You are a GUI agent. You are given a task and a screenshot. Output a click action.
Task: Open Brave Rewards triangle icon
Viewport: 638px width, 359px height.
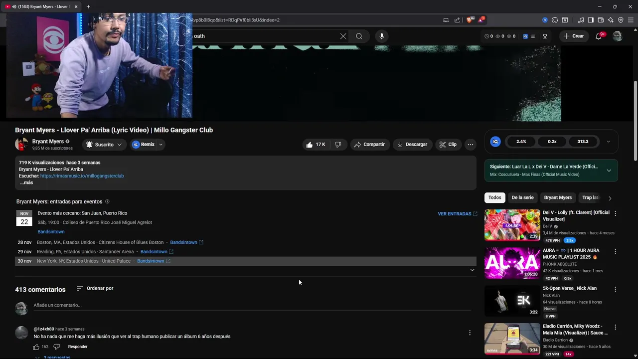pyautogui.click(x=481, y=20)
